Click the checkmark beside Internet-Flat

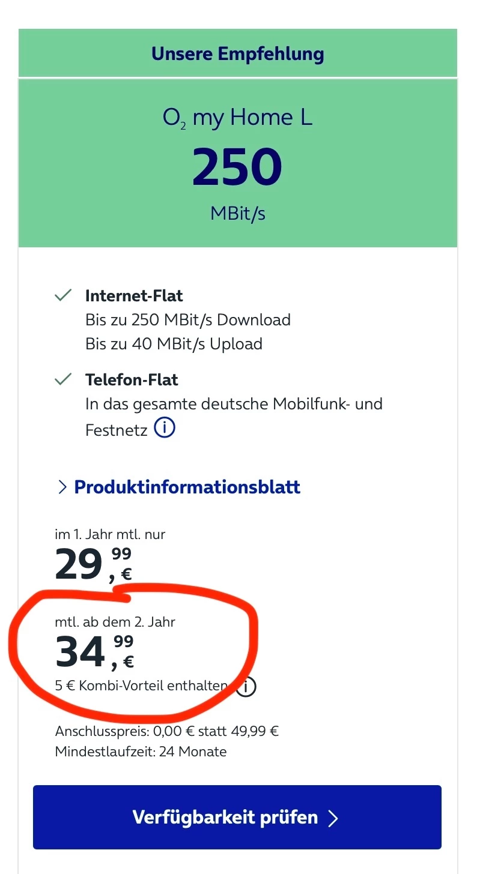(63, 296)
